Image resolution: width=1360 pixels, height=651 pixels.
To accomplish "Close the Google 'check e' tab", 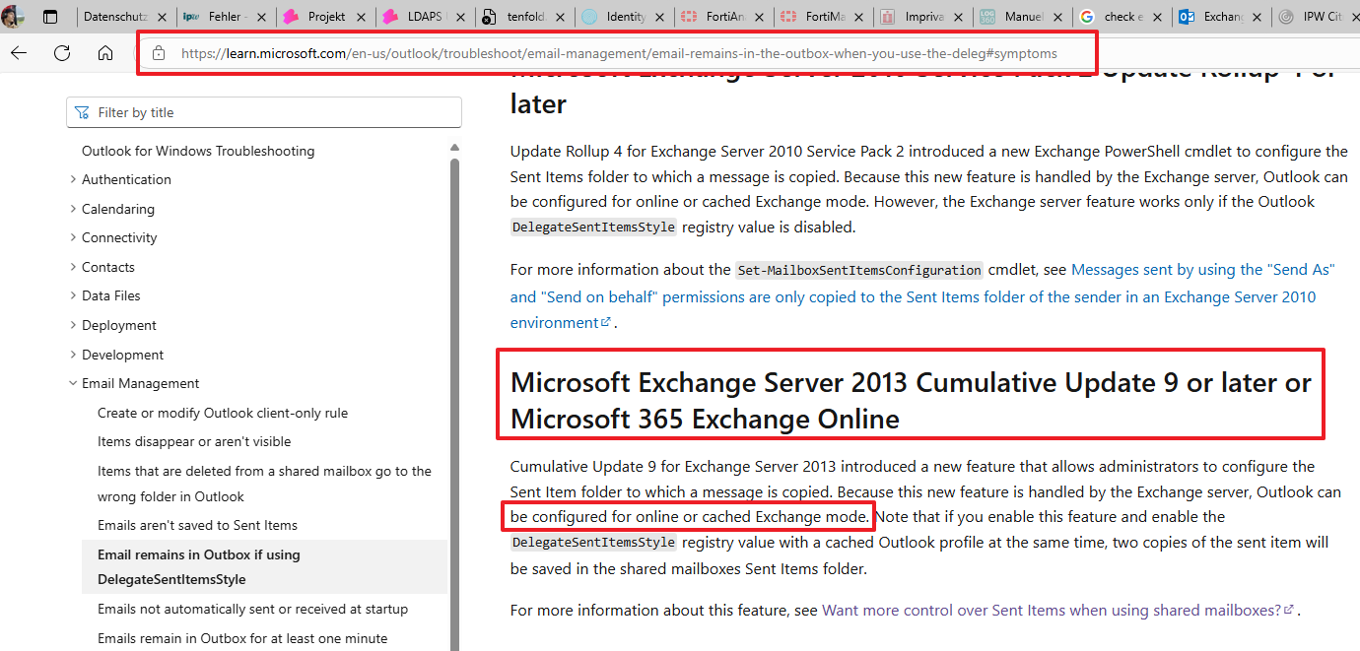I will [1159, 17].
